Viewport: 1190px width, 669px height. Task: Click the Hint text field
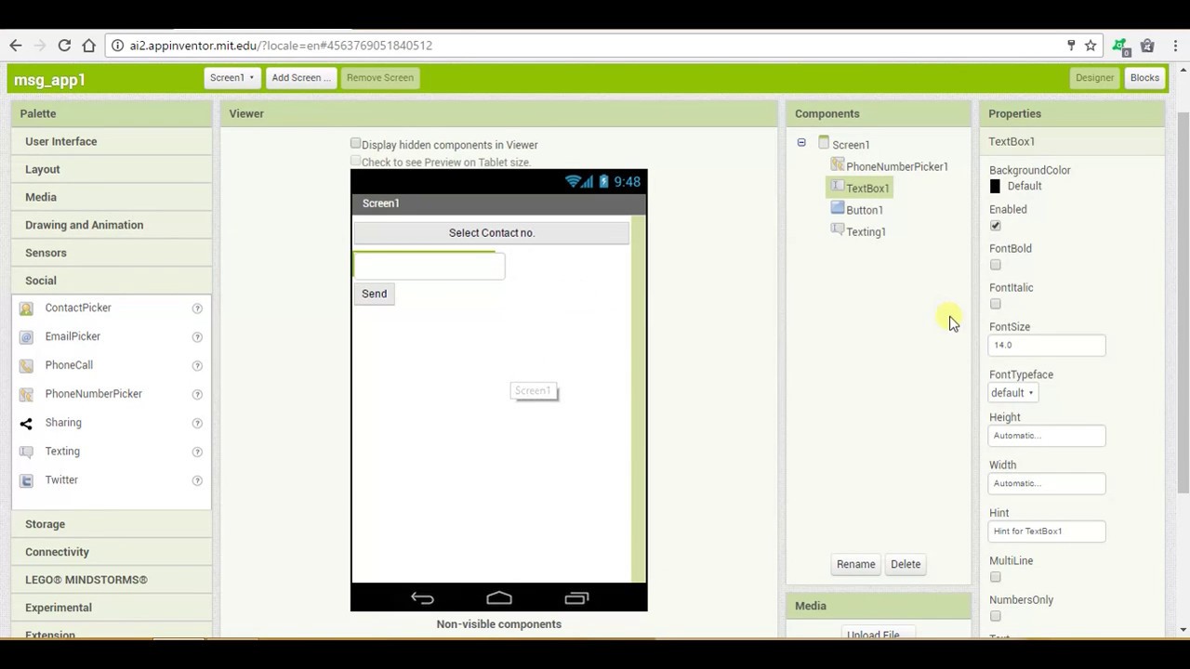point(1047,531)
